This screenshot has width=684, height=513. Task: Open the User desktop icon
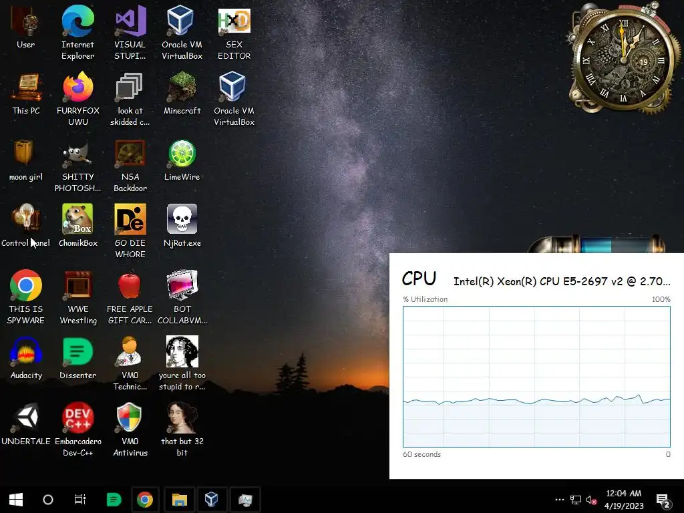coord(26,28)
